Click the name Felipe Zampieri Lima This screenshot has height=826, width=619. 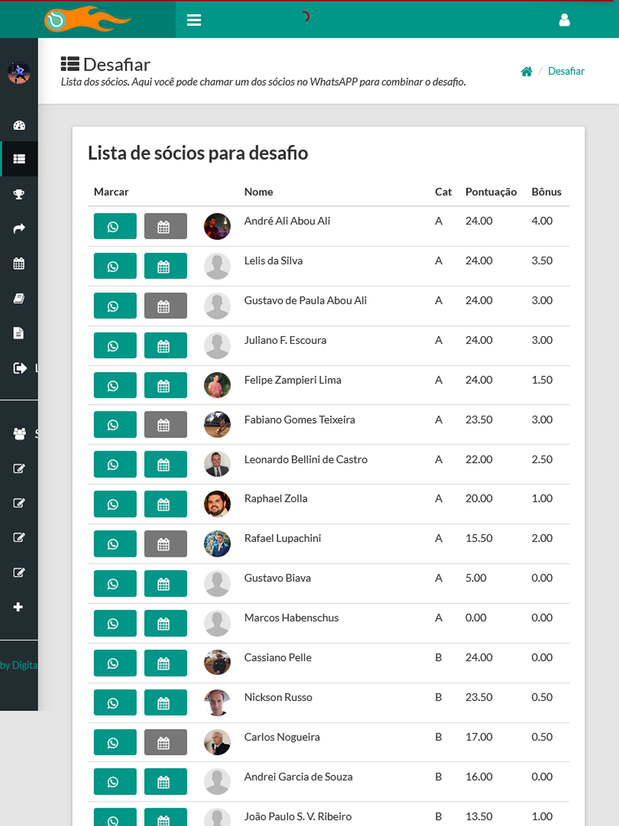click(x=293, y=380)
